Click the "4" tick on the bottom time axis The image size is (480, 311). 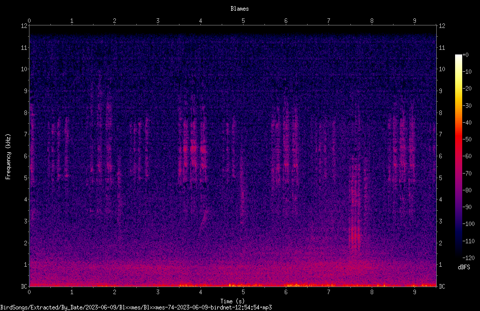point(200,292)
